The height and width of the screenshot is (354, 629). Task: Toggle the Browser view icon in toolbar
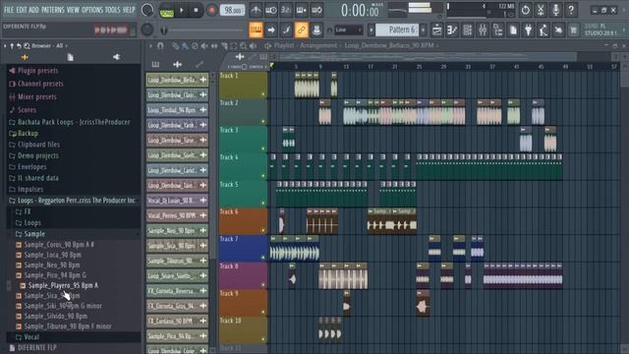[x=498, y=29]
